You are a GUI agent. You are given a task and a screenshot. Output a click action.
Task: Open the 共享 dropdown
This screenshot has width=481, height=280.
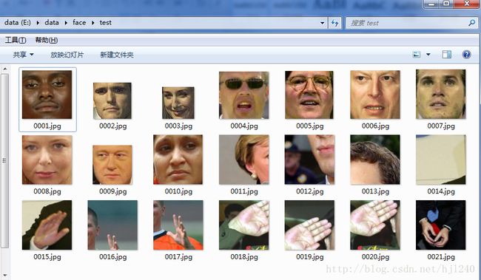[24, 55]
